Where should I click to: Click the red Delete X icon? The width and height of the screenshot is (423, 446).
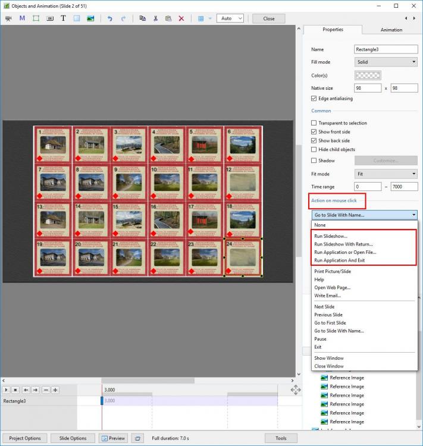click(181, 18)
